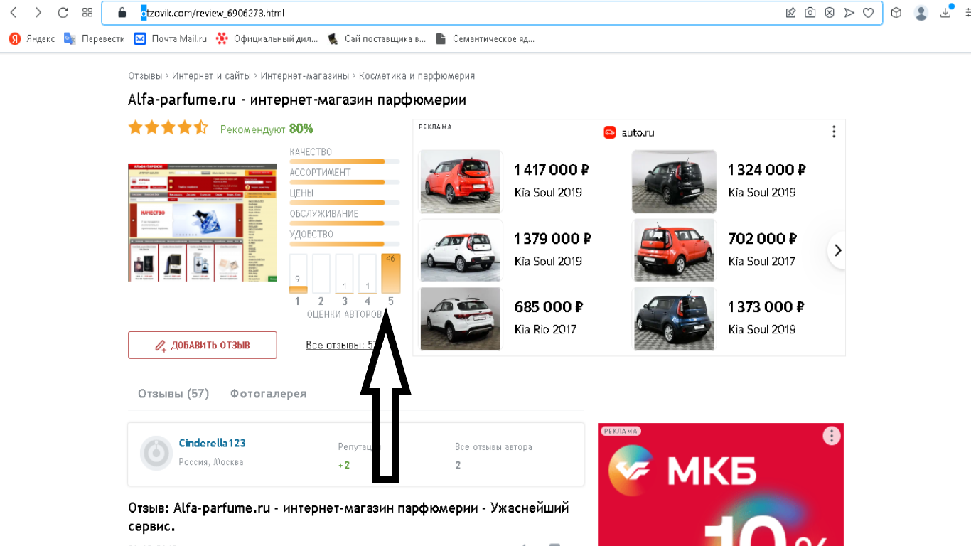Click the review title Ужаснейший сервис
This screenshot has height=546, width=971.
point(348,518)
